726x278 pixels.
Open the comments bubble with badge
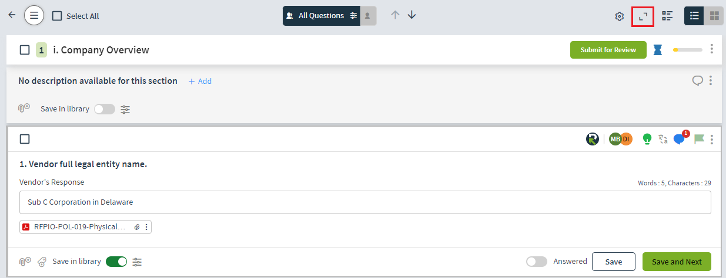tap(680, 138)
